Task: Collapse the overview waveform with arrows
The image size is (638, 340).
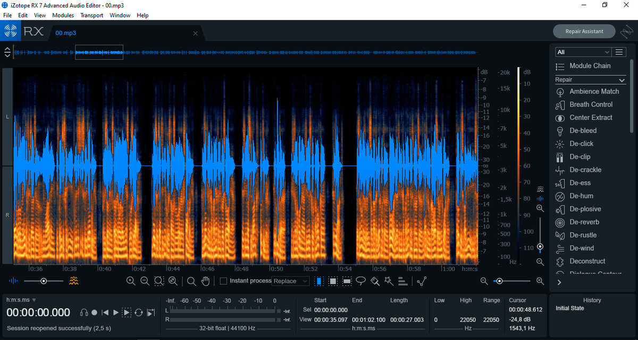Action: click(x=7, y=52)
